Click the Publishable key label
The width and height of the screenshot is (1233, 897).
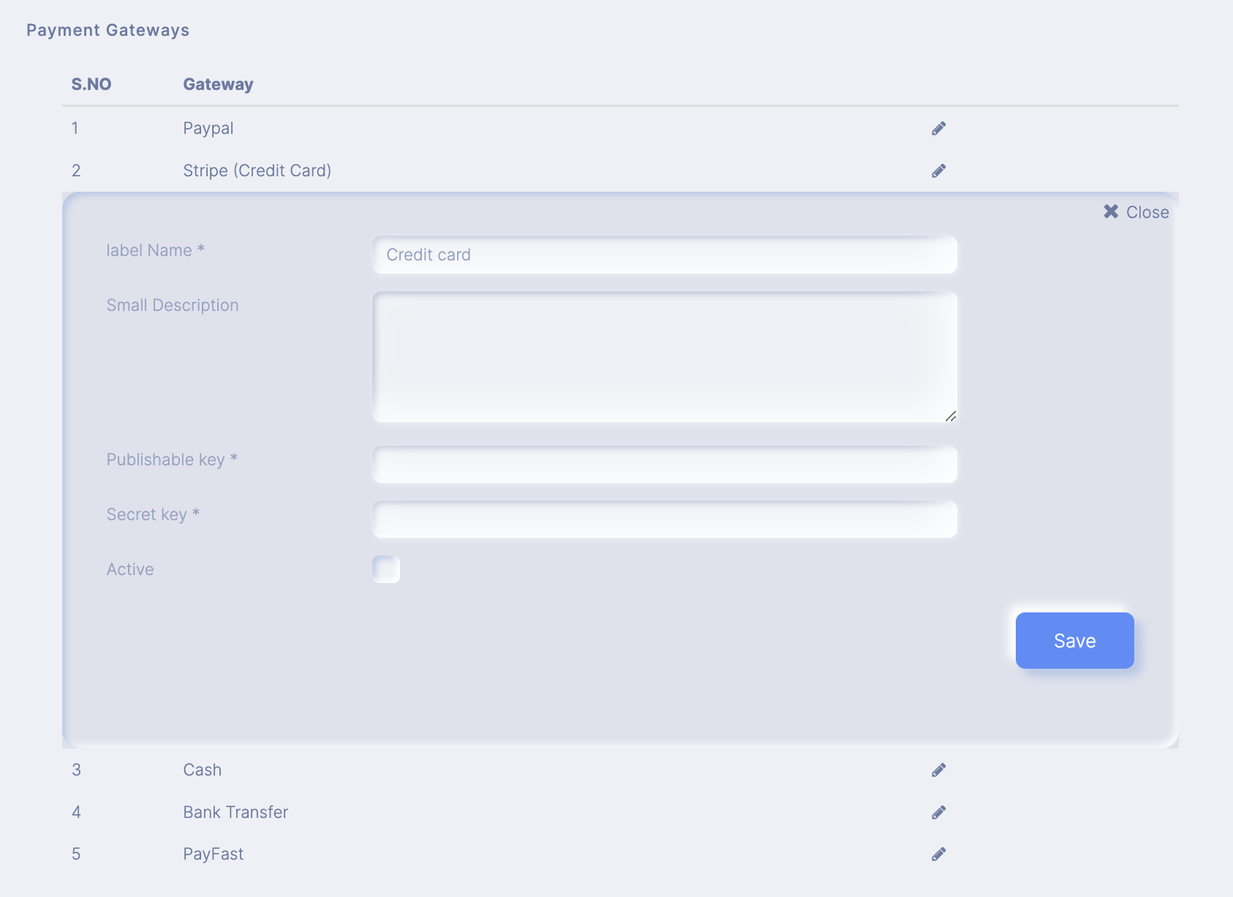[172, 459]
